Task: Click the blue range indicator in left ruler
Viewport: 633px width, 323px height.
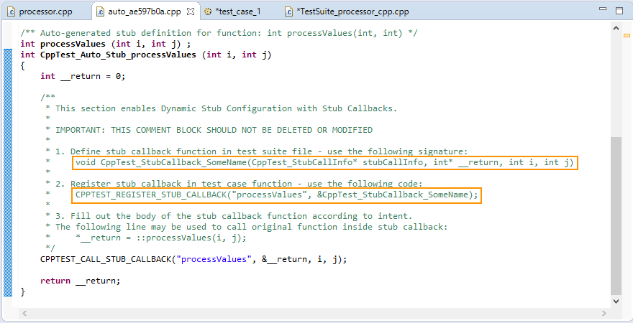Action: [x=8, y=172]
